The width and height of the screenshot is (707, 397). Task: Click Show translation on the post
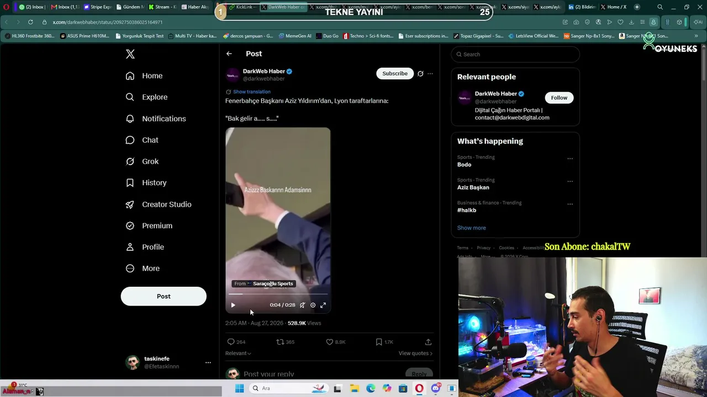coord(251,92)
